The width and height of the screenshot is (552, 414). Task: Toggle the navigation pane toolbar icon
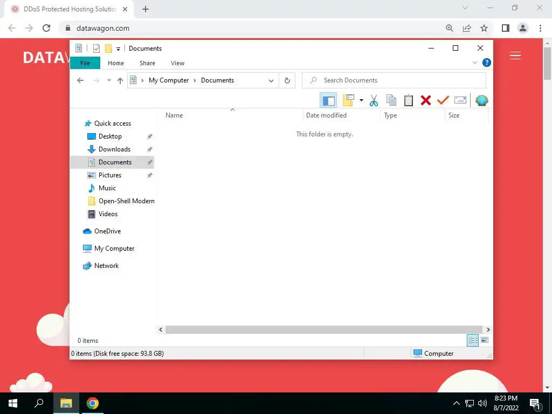328,100
